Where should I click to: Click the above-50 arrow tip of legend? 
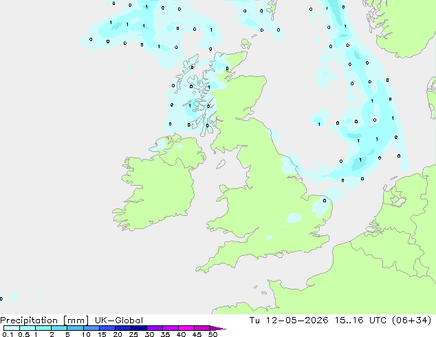[x=218, y=328]
